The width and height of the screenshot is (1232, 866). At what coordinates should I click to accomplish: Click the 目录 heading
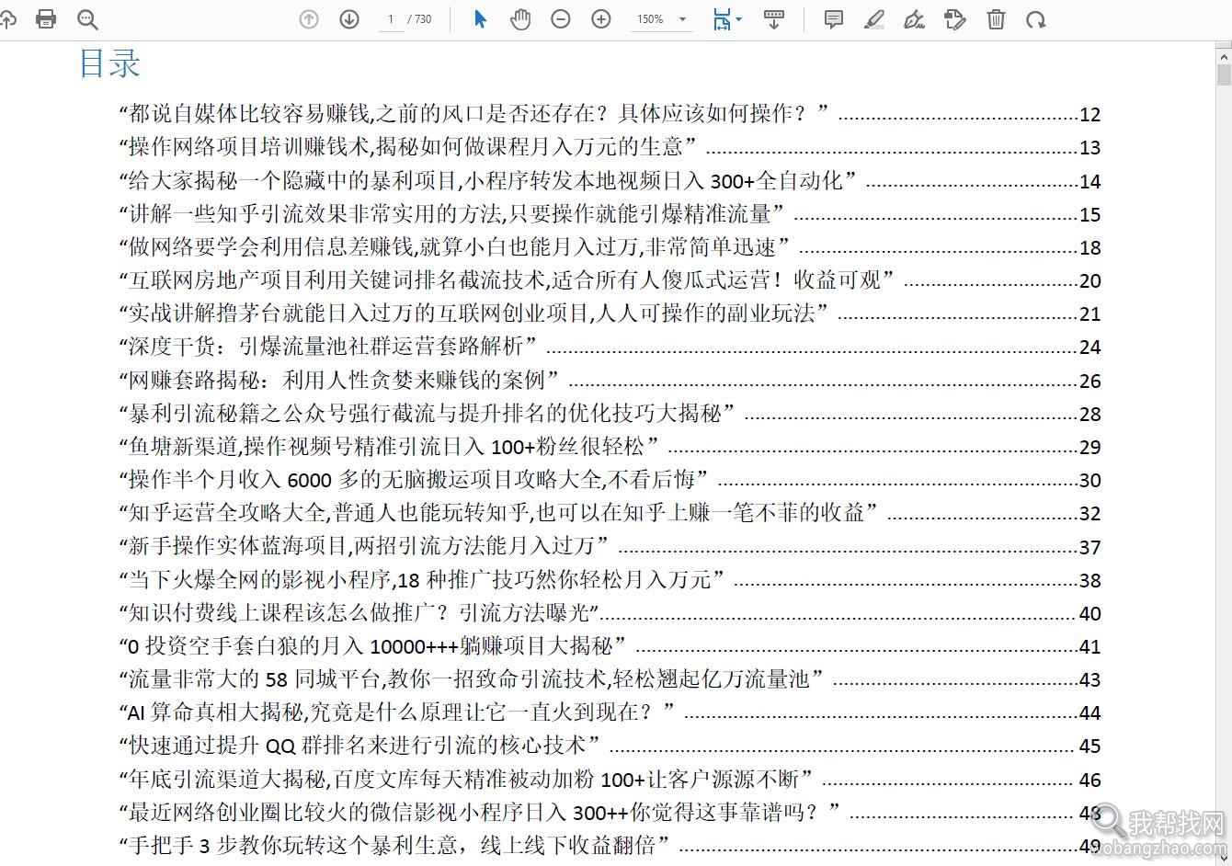tap(109, 63)
